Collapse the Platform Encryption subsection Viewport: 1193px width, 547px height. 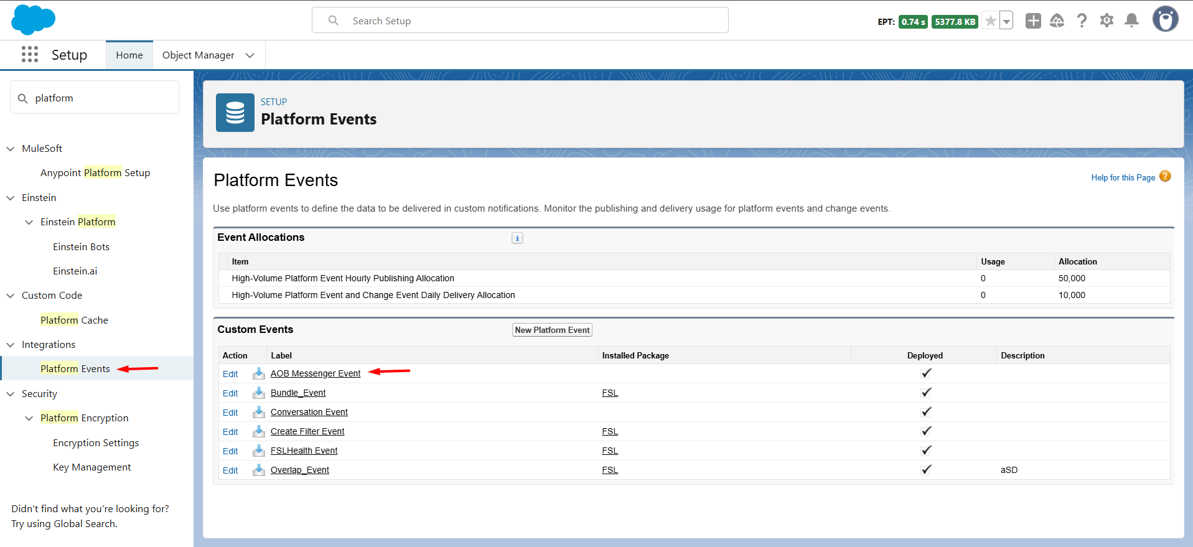click(x=29, y=418)
